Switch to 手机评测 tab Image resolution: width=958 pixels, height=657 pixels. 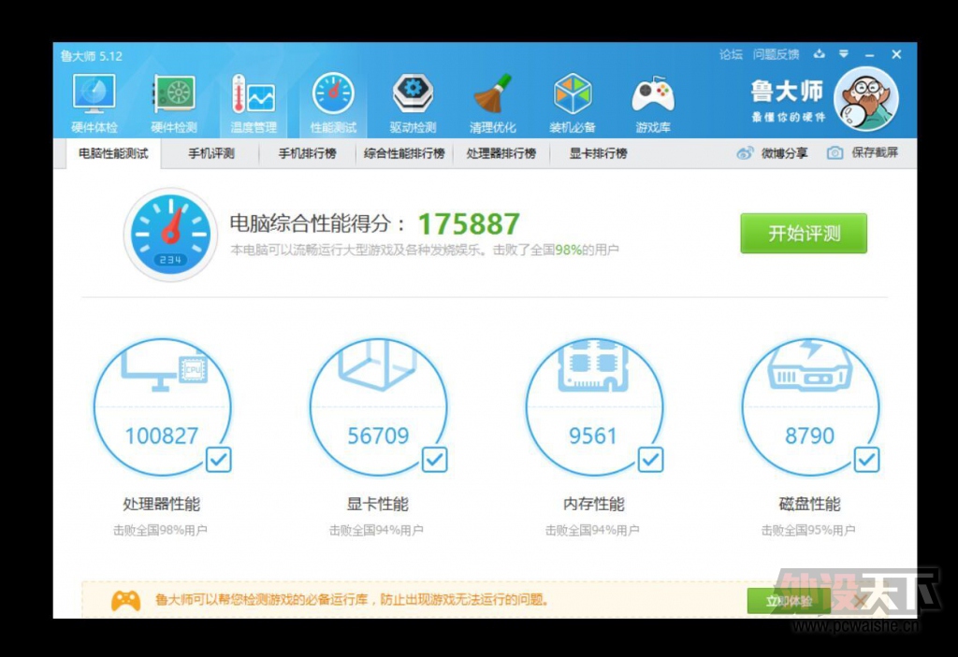(x=210, y=153)
